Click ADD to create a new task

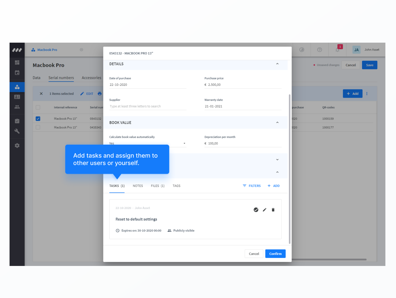(273, 186)
